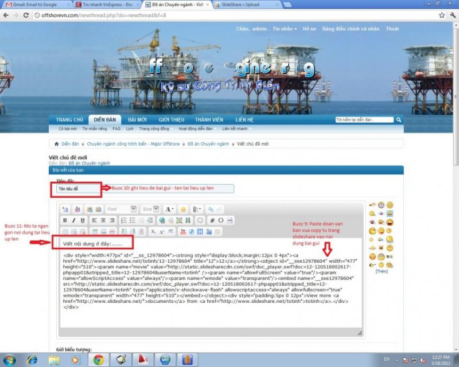Open the TRANG CHỦ navigation tab

tap(69, 120)
